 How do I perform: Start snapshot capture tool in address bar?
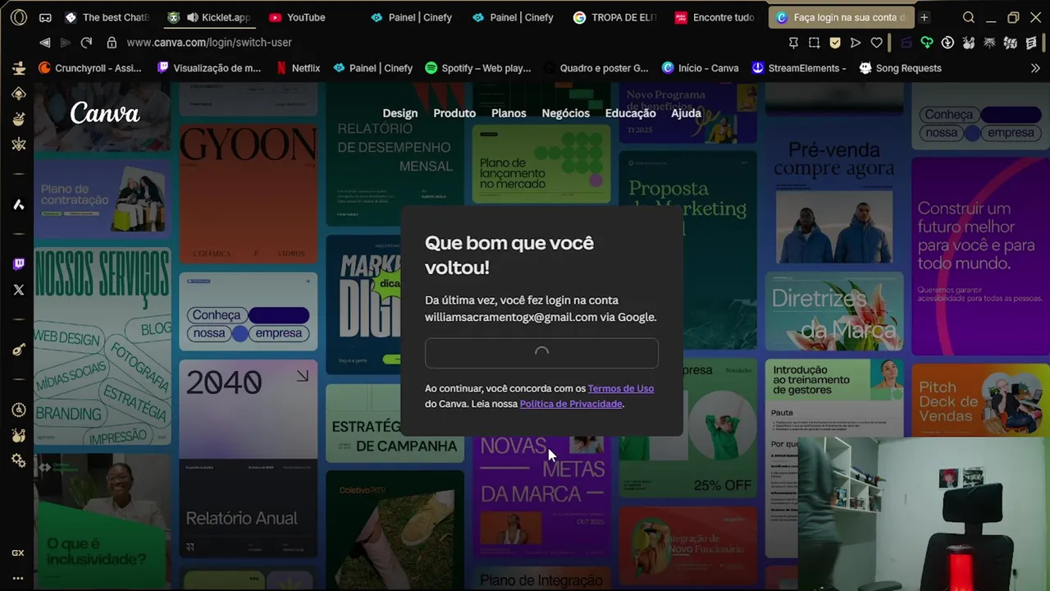coord(814,43)
